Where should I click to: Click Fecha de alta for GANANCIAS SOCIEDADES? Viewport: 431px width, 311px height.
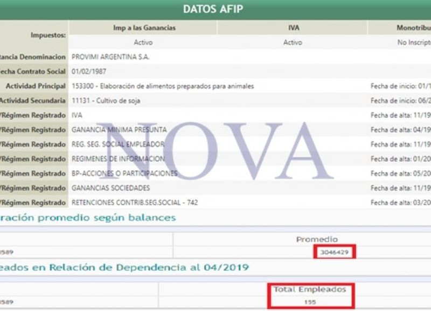tap(401, 188)
